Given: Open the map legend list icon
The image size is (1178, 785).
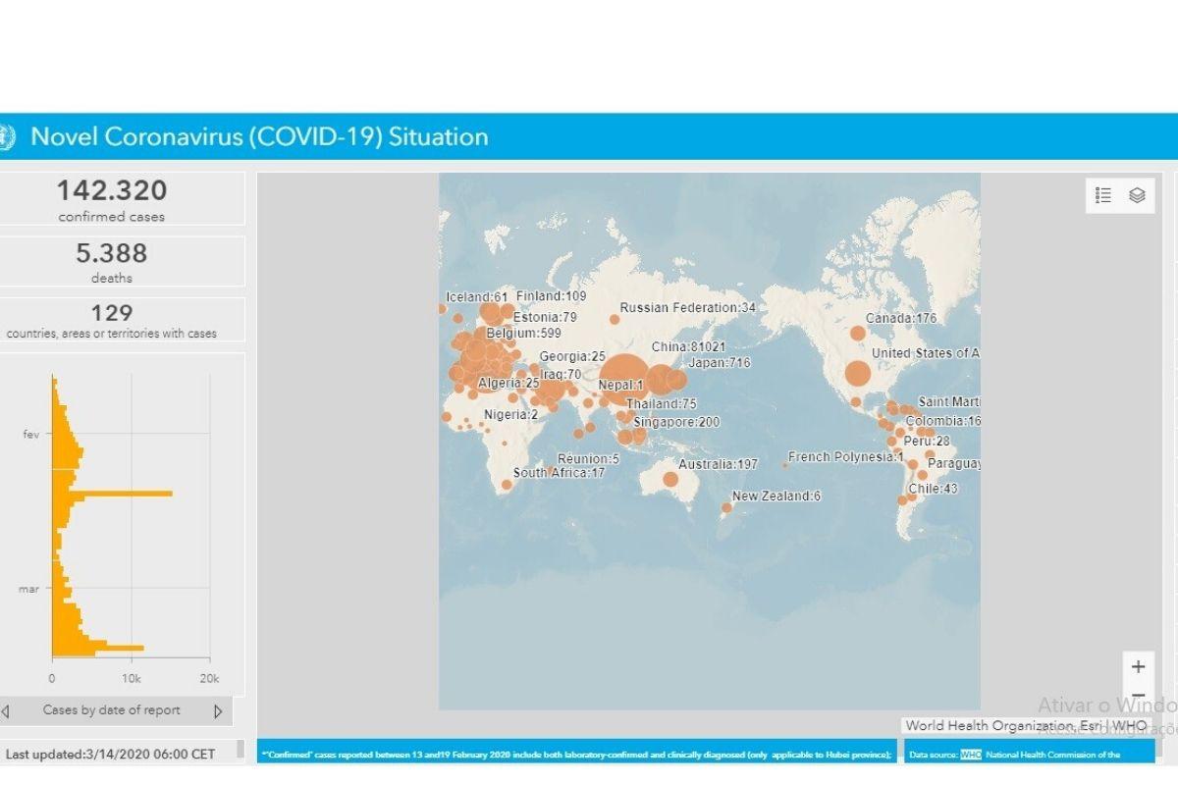Looking at the screenshot, I should 1103,195.
